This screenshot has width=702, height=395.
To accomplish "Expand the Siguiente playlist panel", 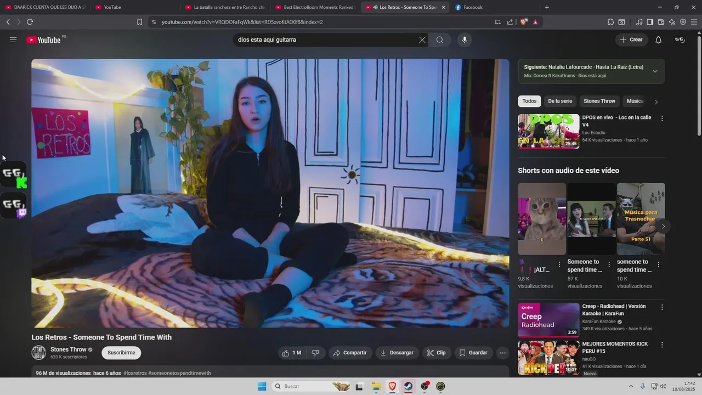I will click(655, 71).
